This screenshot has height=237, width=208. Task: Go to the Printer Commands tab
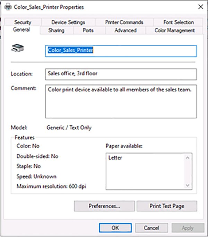(124, 22)
